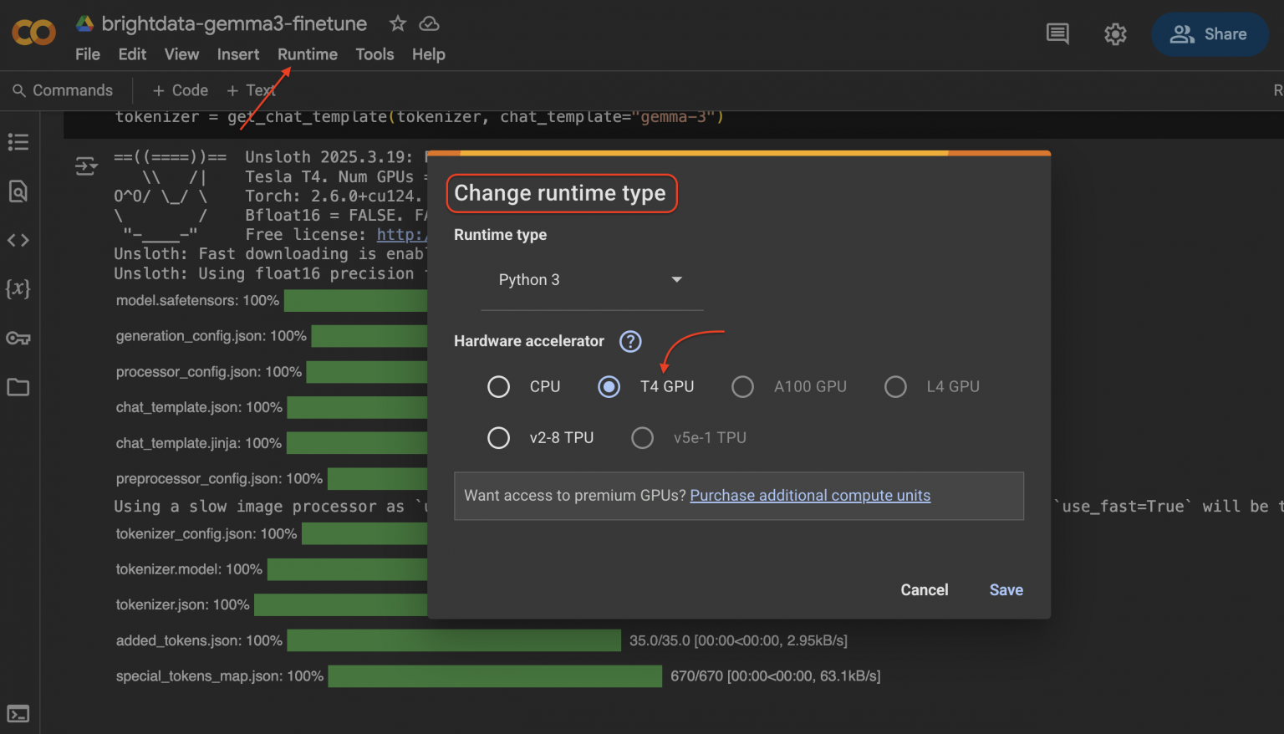1284x734 pixels.
Task: Star the brightdata-gemma3-finetune notebook
Action: coord(397,23)
